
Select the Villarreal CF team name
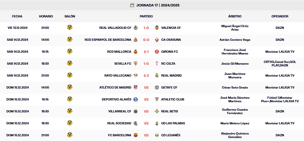[x=120, y=111]
